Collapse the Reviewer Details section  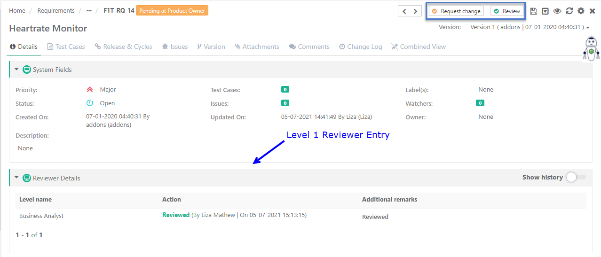(16, 178)
